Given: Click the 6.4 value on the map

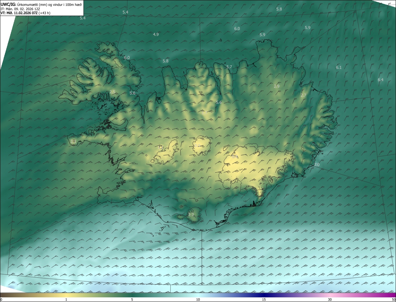Looking at the screenshot, I should pos(380,80).
